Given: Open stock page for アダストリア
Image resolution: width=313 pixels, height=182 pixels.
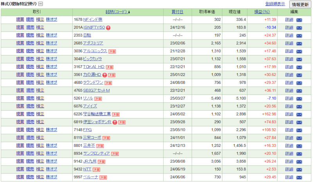Looking at the screenshot, I should (93, 43).
